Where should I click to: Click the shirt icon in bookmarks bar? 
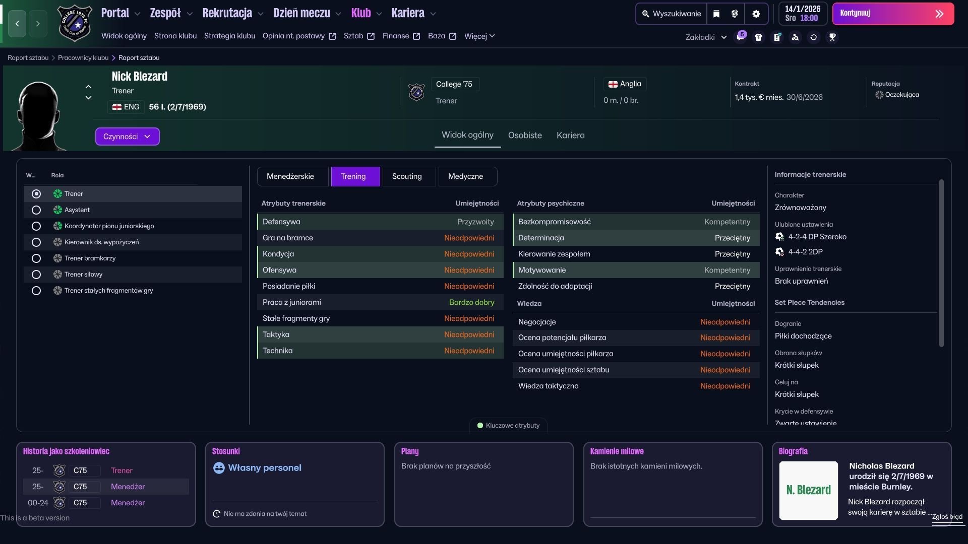(758, 37)
